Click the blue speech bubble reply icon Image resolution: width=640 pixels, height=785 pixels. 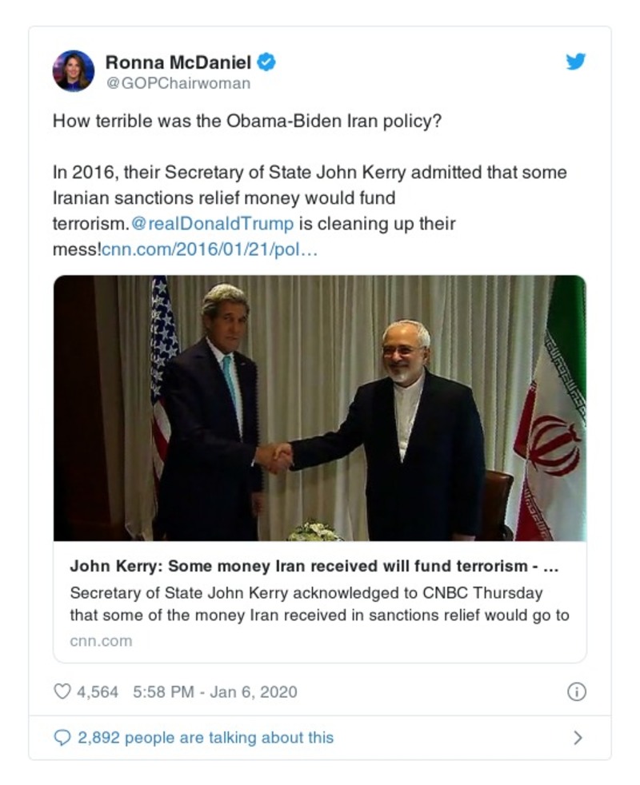62,738
